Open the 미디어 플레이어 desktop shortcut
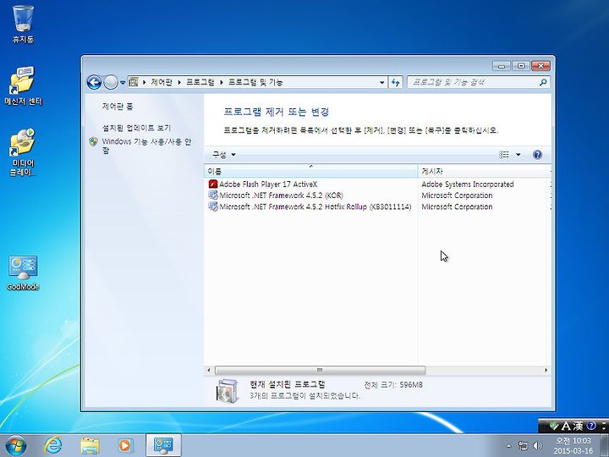609x457 pixels. (x=23, y=152)
